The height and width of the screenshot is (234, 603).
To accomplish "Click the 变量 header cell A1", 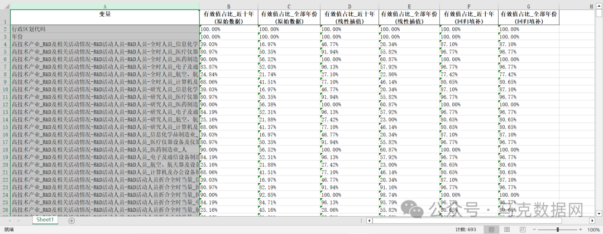I will pos(104,17).
